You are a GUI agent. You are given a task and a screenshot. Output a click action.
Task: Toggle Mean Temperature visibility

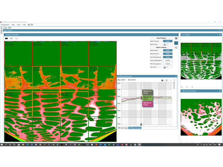click(x=168, y=60)
